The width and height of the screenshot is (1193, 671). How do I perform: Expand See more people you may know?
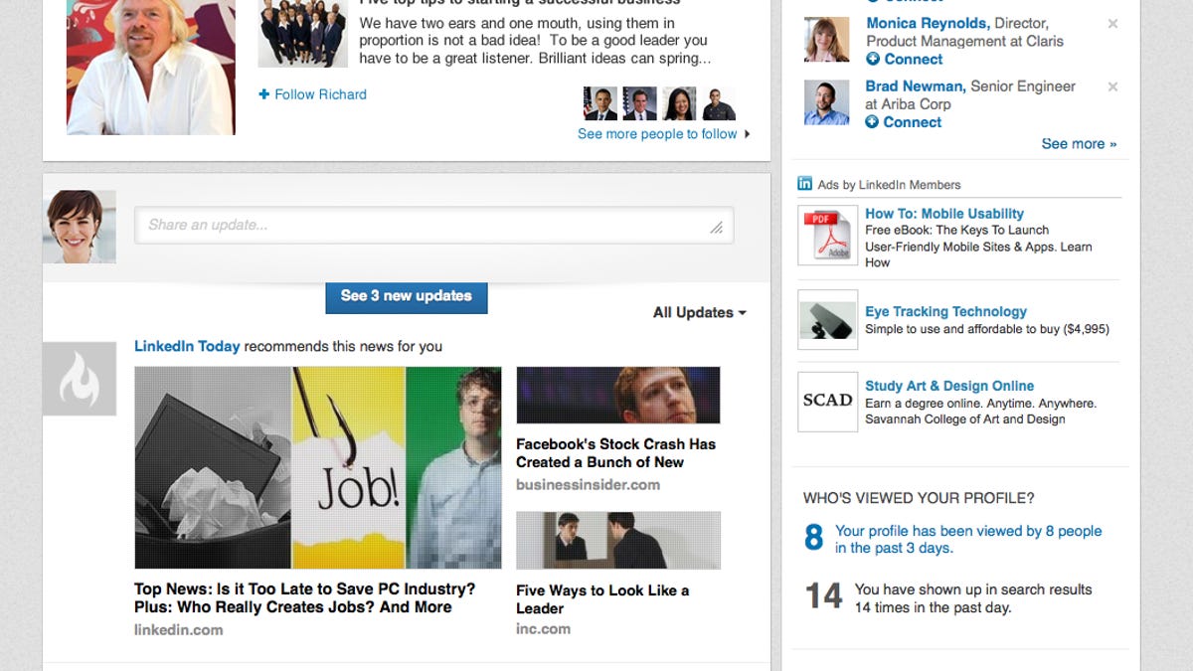[x=1079, y=144]
